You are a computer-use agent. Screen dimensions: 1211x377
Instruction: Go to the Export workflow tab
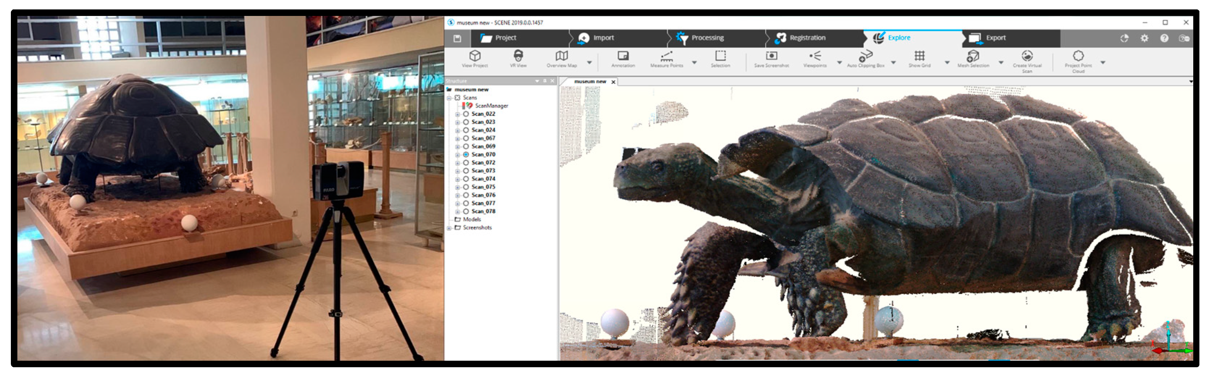[995, 38]
